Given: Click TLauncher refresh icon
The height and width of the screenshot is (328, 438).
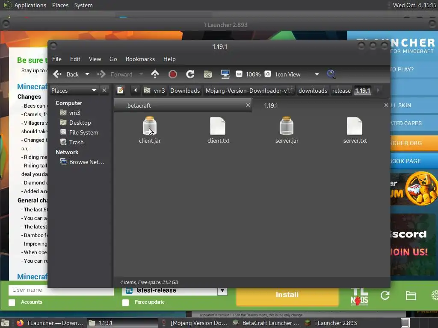Looking at the screenshot, I should [x=385, y=296].
